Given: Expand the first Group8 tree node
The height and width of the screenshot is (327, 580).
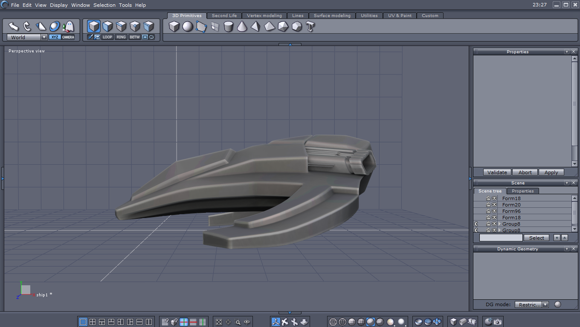Looking at the screenshot, I should [499, 224].
